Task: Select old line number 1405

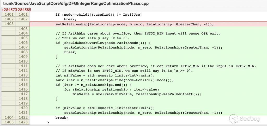Action: [9, 122]
